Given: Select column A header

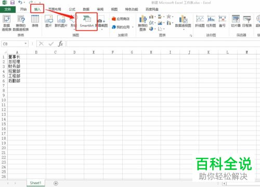Looking at the screenshot, I should pos(17,52).
